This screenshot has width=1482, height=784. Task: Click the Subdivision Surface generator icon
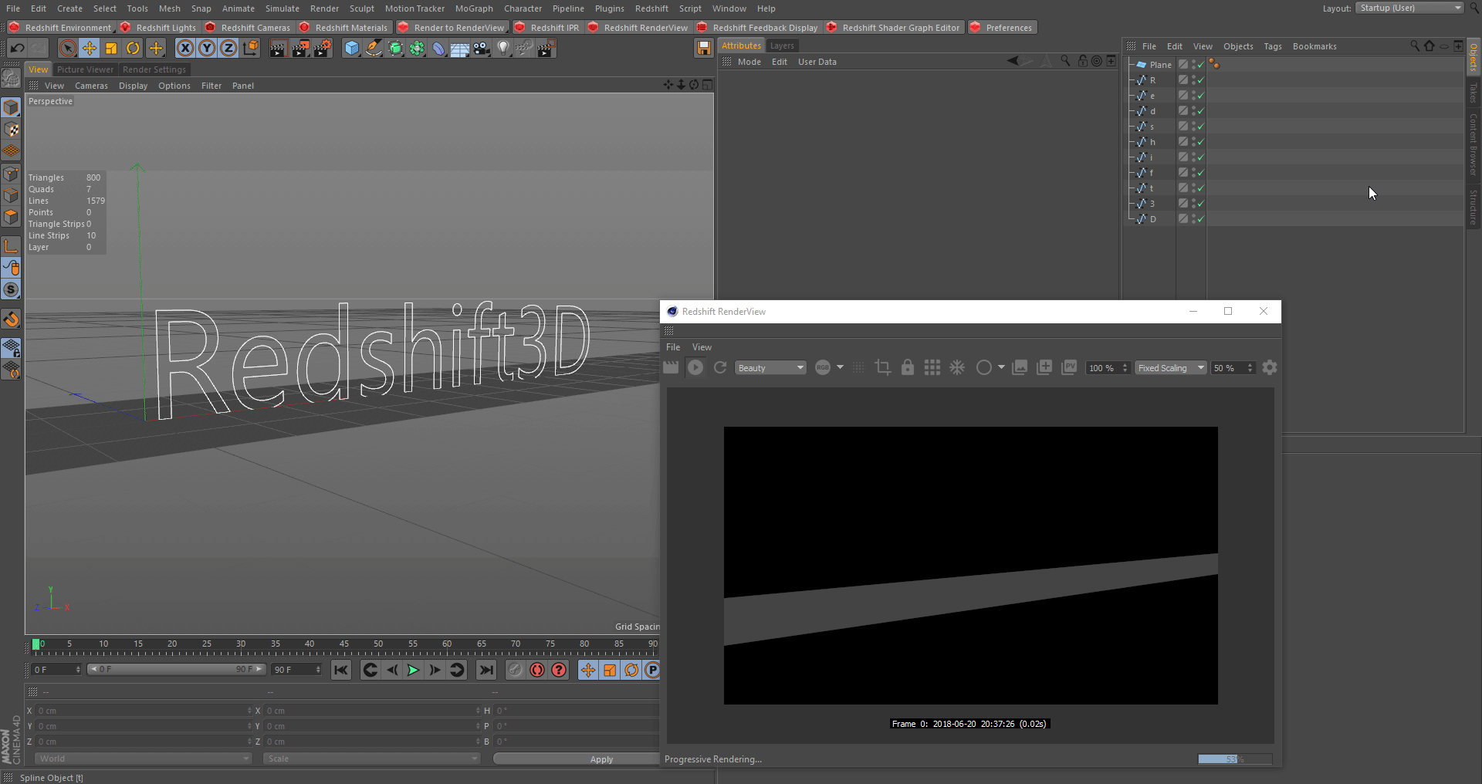click(x=395, y=49)
